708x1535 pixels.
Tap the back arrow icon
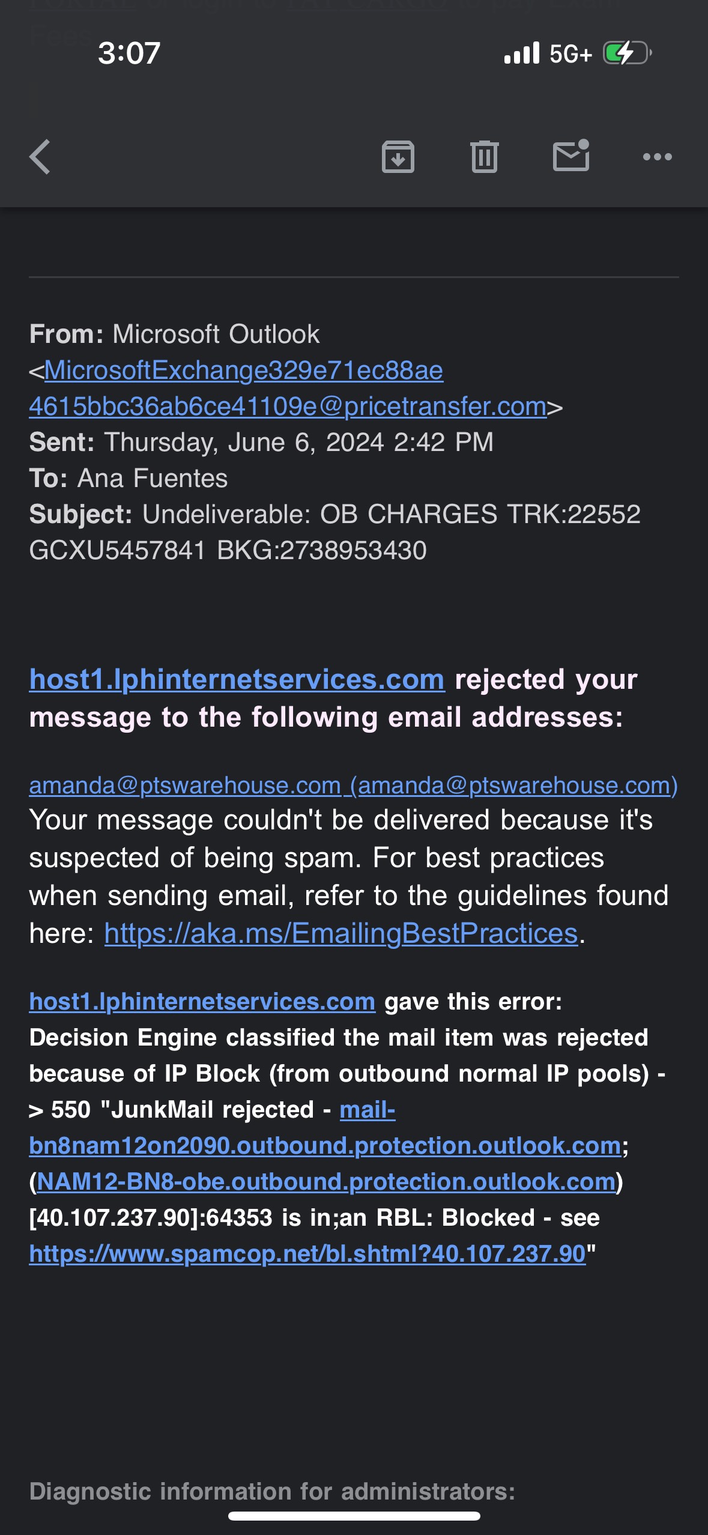click(40, 157)
